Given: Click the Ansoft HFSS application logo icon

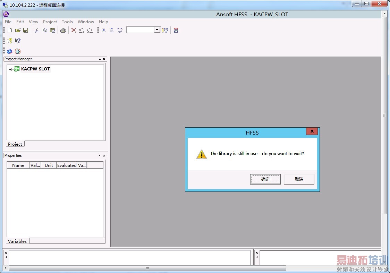Looking at the screenshot, I should 6,14.
